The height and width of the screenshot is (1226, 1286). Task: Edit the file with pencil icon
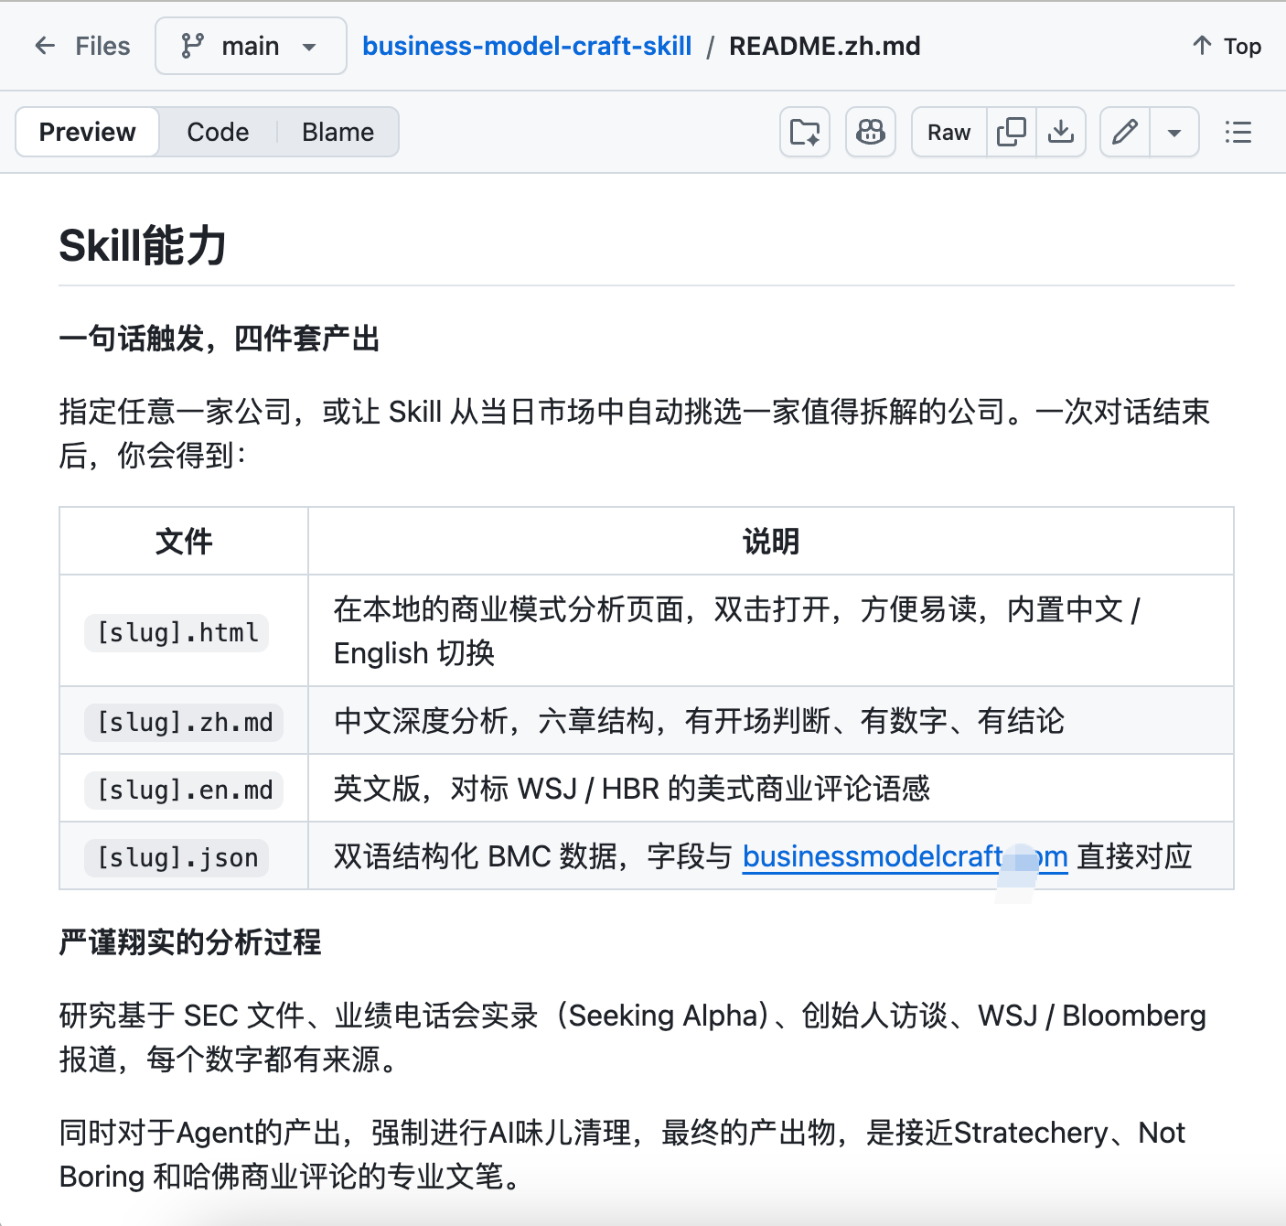click(x=1125, y=132)
